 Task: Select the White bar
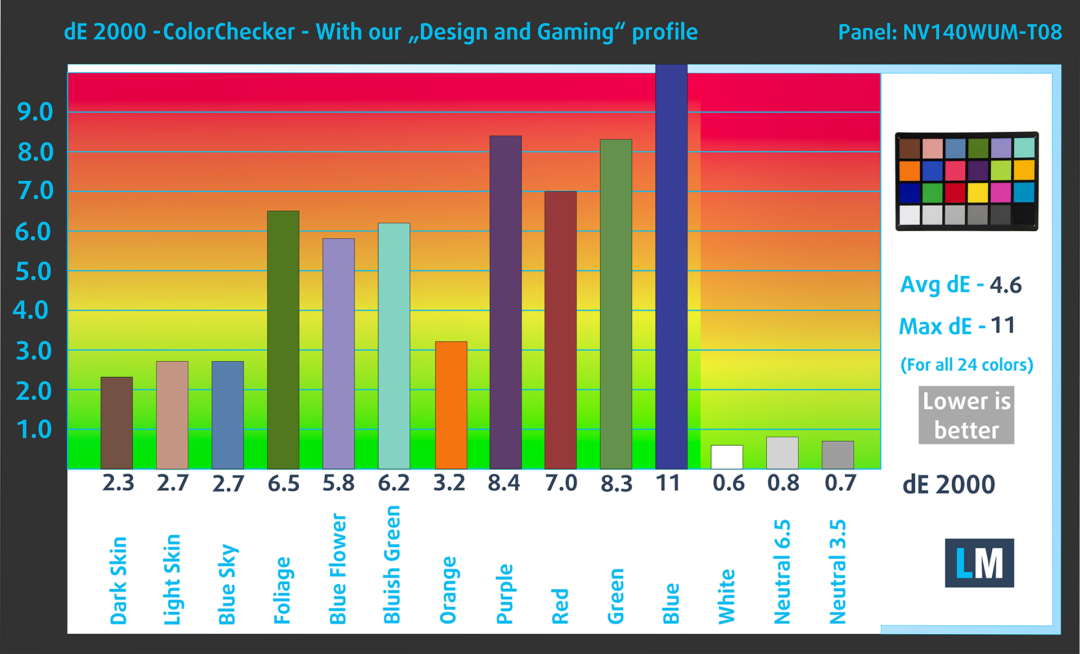click(x=727, y=457)
